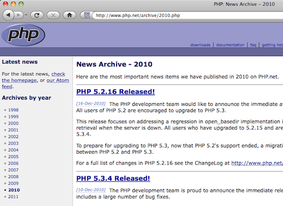This screenshot has width=283, height=206.
Task: Open the documentation header link
Action: (230, 45)
